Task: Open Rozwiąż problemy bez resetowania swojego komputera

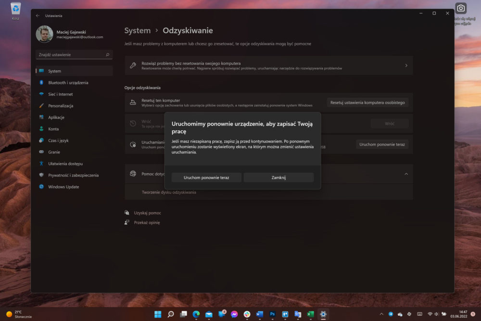Action: pos(269,65)
